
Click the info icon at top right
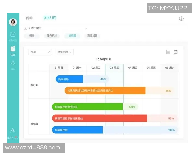[181, 19]
